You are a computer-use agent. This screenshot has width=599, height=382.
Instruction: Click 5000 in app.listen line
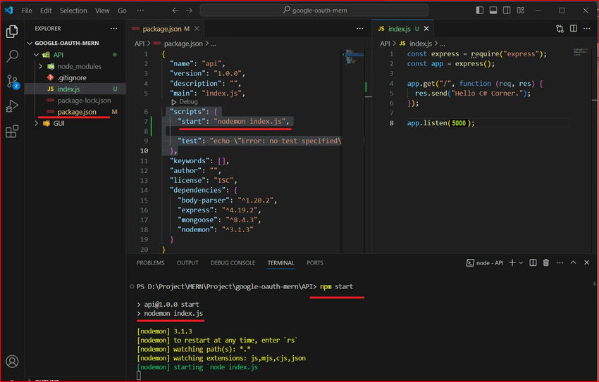point(459,122)
